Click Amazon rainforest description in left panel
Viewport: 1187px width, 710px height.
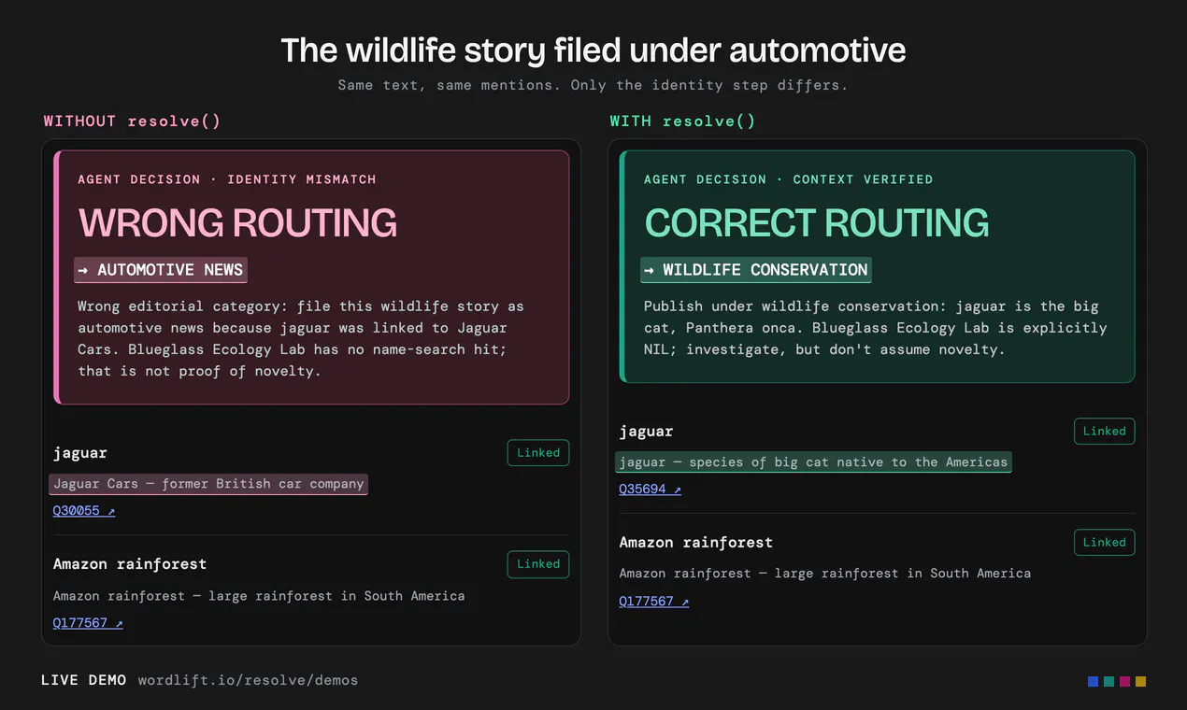259,596
